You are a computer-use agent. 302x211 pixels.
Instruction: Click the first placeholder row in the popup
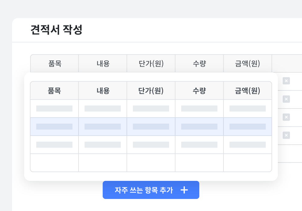[151, 109]
